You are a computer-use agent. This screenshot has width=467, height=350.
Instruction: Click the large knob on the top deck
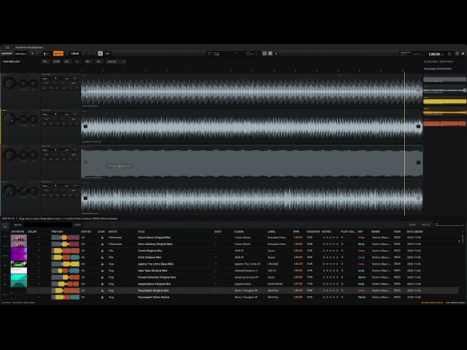(x=9, y=84)
